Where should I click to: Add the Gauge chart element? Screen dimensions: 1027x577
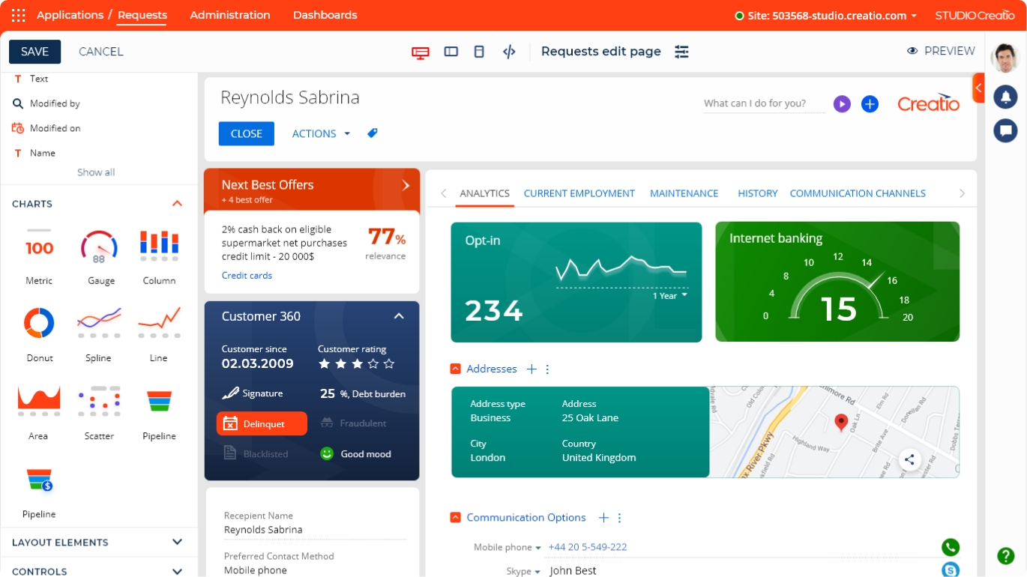[x=100, y=258]
